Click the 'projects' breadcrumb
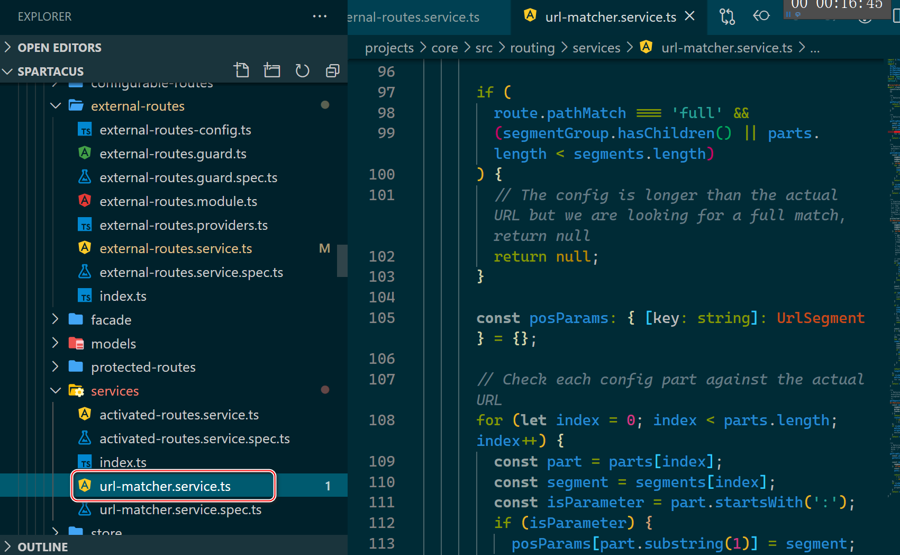The image size is (900, 555). (389, 48)
